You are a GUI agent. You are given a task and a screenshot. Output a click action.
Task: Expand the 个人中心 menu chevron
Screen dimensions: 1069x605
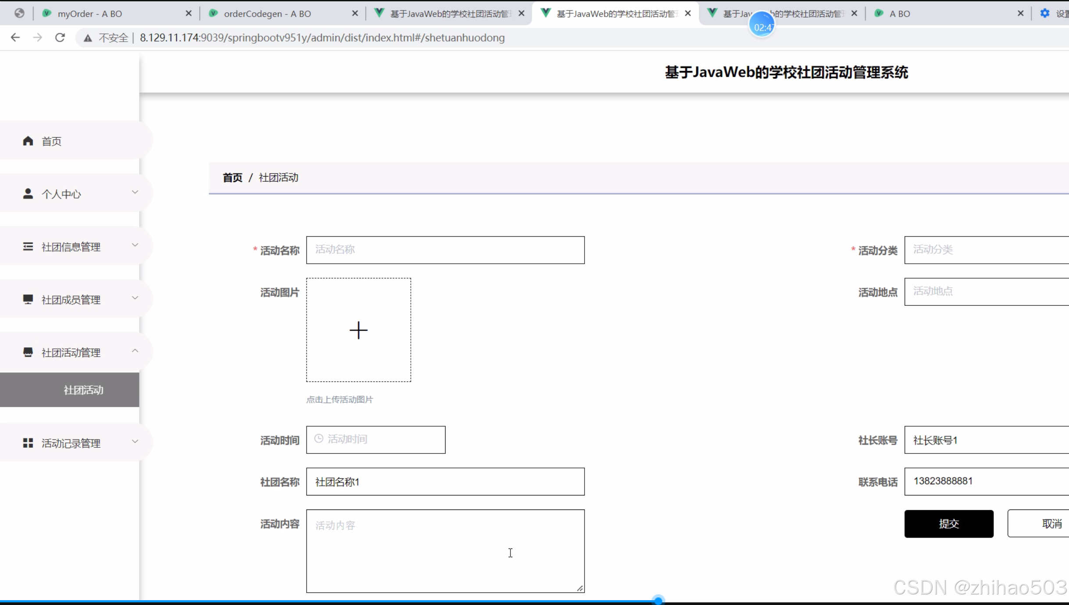pyautogui.click(x=135, y=192)
